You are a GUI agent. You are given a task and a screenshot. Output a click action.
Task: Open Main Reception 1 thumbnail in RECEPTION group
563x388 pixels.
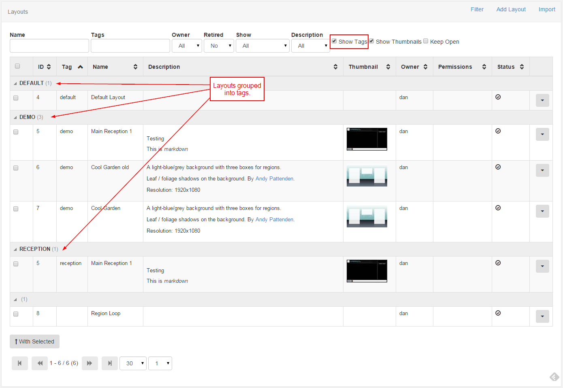[x=367, y=271]
